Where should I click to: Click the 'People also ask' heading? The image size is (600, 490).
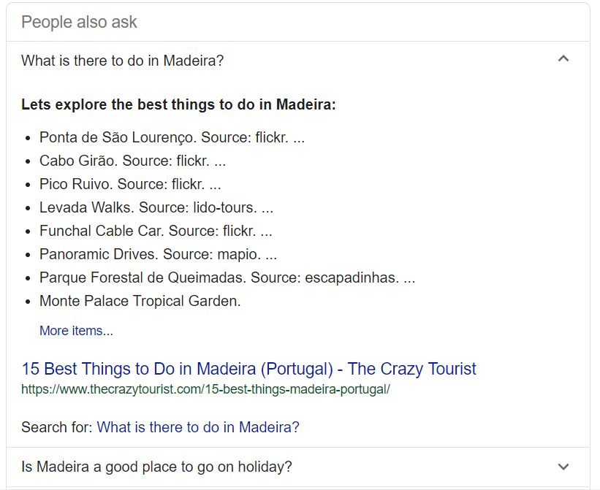tap(79, 22)
